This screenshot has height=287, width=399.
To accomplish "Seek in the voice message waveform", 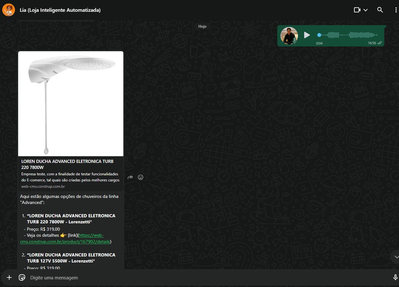I will click(x=347, y=35).
